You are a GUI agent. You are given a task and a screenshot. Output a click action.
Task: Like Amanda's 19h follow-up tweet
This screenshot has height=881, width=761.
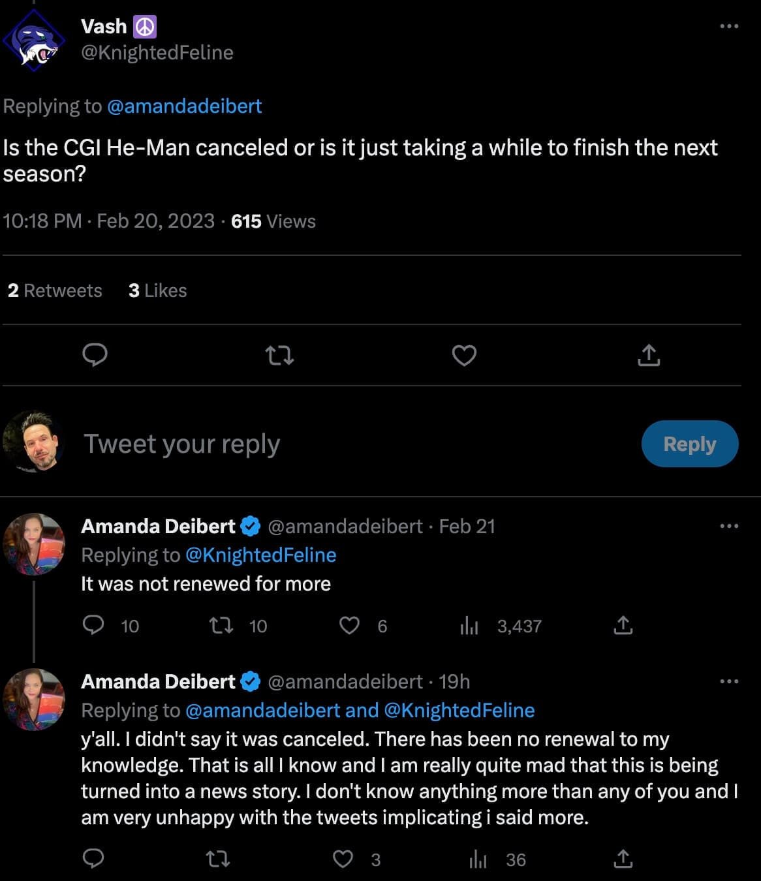pos(343,859)
